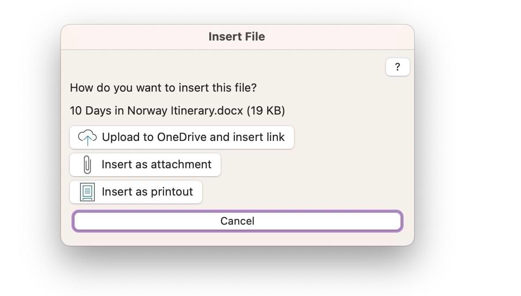The height and width of the screenshot is (296, 521).
Task: Click the highlighted Cancel button
Action: 238,221
